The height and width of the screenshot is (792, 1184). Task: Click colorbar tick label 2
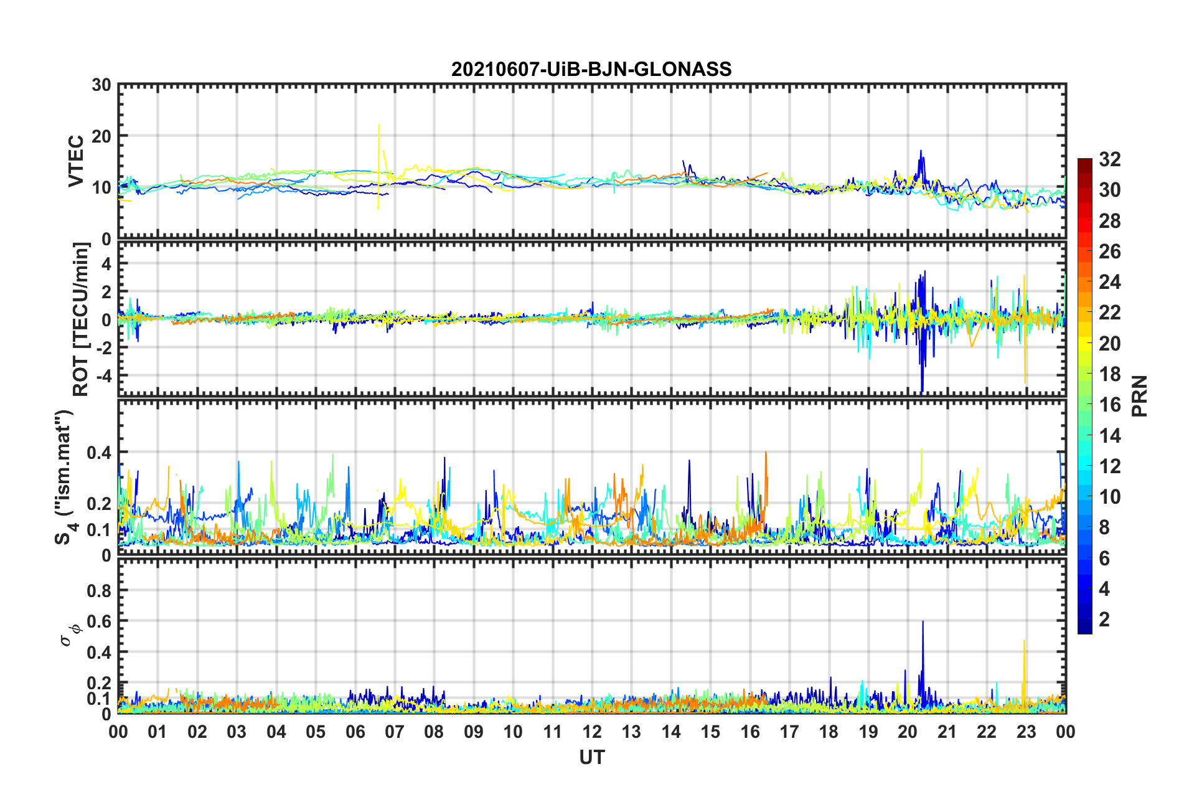point(1104,620)
